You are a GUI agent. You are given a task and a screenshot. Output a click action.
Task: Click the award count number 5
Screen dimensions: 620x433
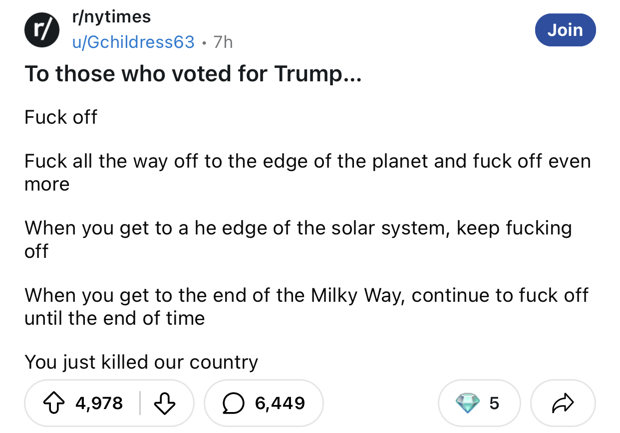(x=494, y=403)
